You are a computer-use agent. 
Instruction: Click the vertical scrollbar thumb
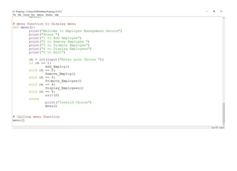click(224, 113)
